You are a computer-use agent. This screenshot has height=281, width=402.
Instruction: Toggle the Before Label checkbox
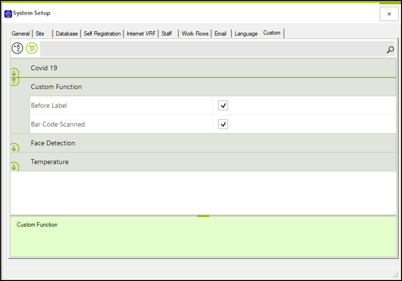pyautogui.click(x=223, y=105)
